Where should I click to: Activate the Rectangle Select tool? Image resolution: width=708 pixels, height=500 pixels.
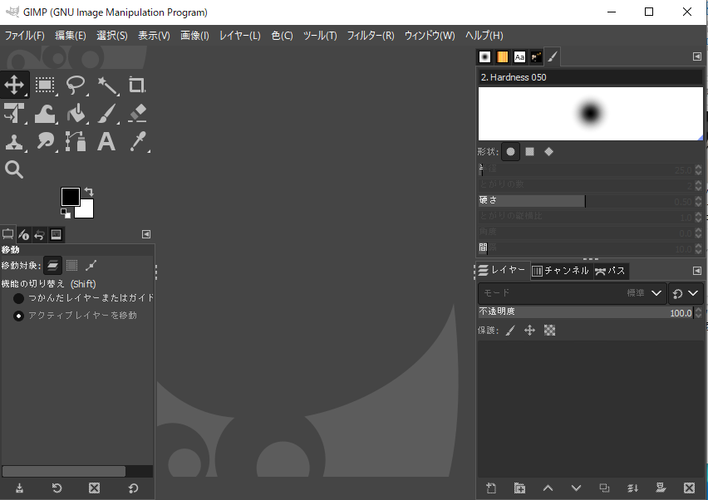(44, 85)
